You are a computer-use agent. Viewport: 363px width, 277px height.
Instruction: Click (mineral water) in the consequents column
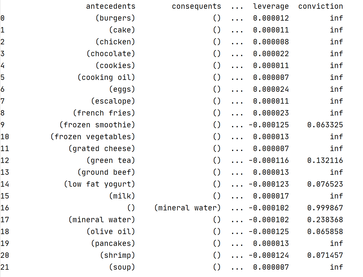click(187, 208)
